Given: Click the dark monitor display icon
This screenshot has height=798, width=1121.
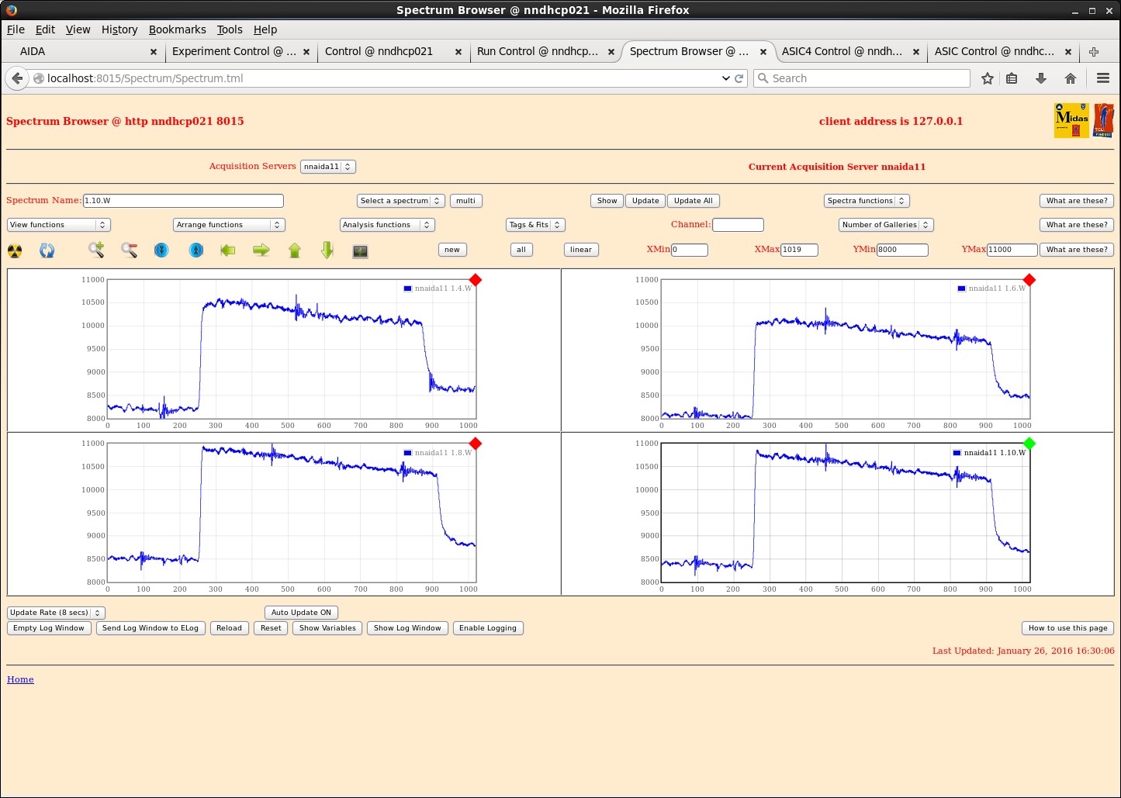Looking at the screenshot, I should (x=360, y=251).
